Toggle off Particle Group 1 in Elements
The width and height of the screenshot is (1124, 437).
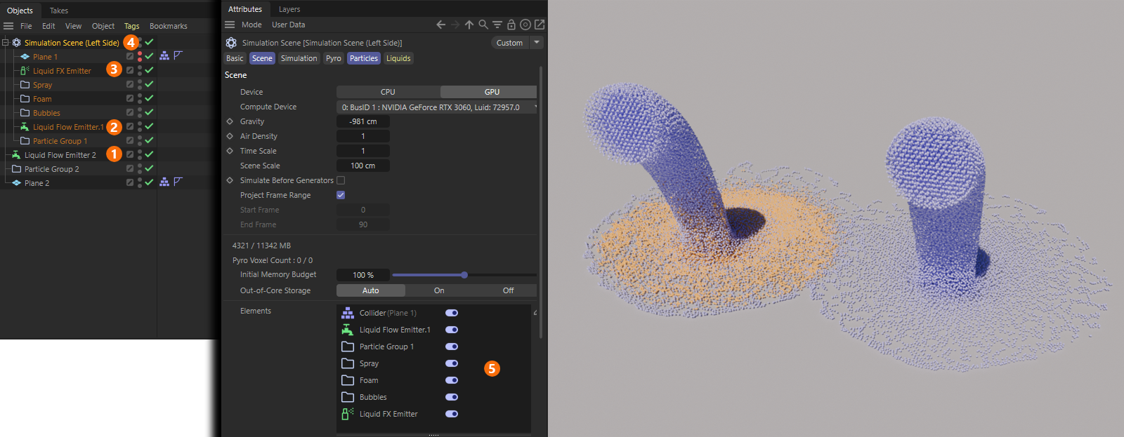coord(452,347)
